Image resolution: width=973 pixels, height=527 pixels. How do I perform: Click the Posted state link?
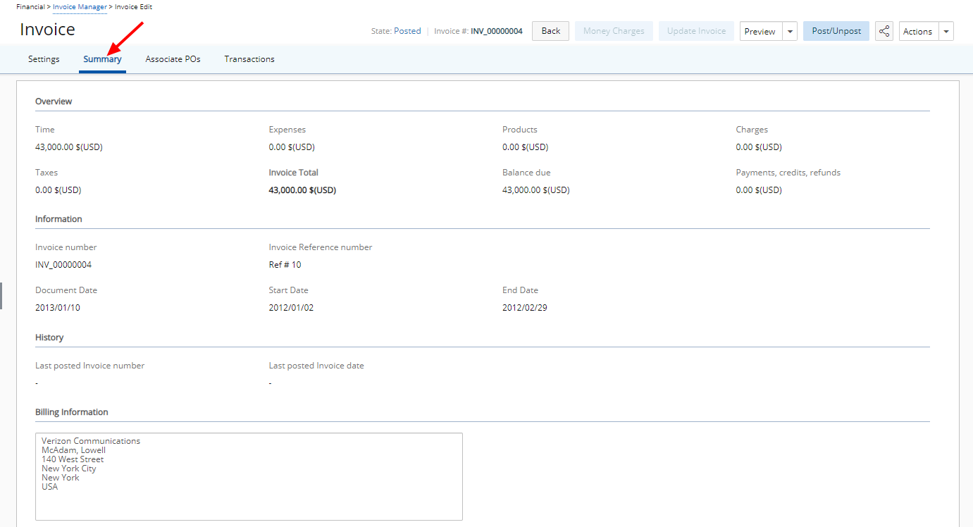coord(407,31)
